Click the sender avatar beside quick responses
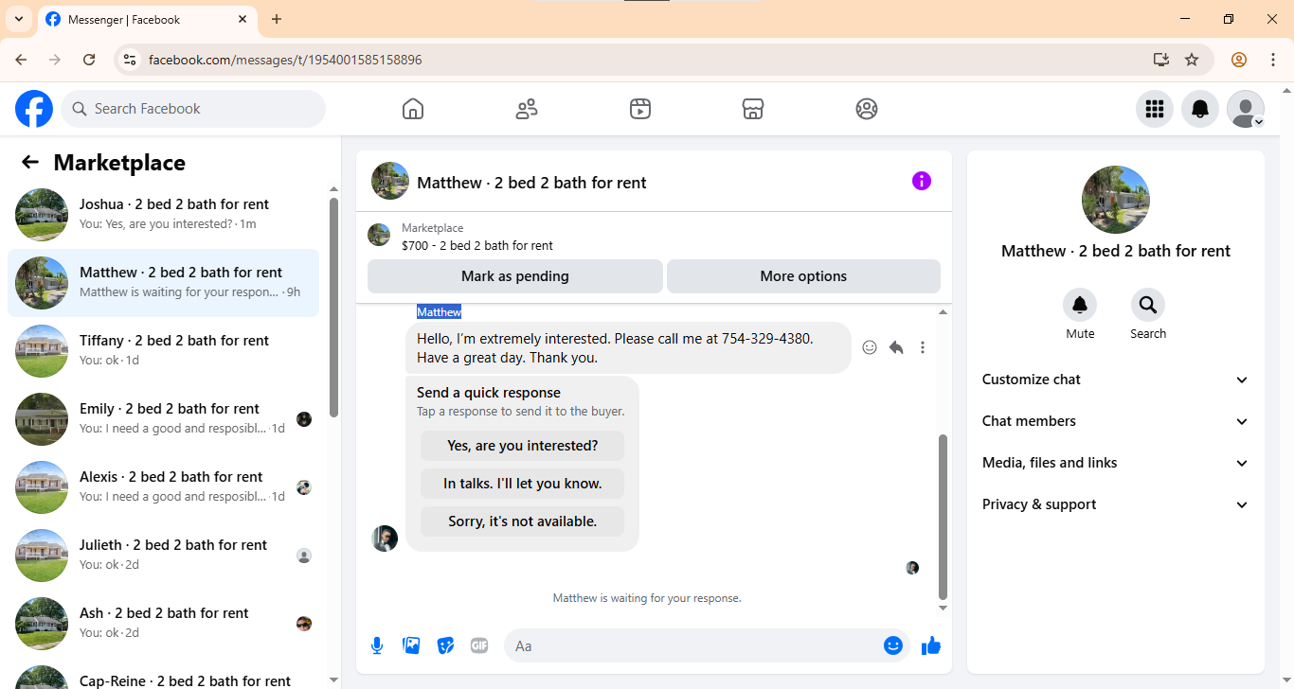Screen dimensions: 1294x689 coord(385,539)
